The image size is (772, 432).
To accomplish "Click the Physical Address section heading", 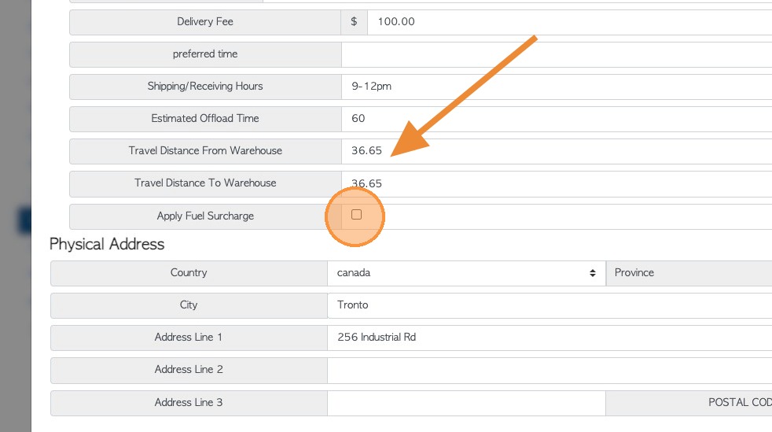I will [107, 244].
